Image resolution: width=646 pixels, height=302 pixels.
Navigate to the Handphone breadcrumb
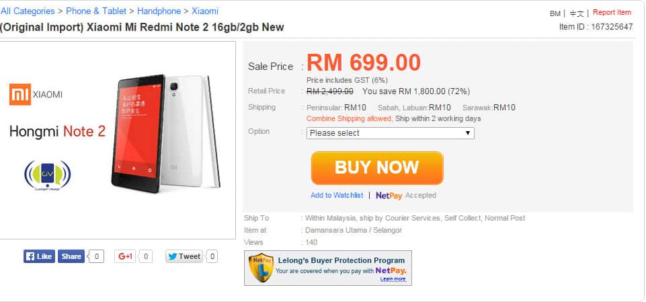(159, 11)
